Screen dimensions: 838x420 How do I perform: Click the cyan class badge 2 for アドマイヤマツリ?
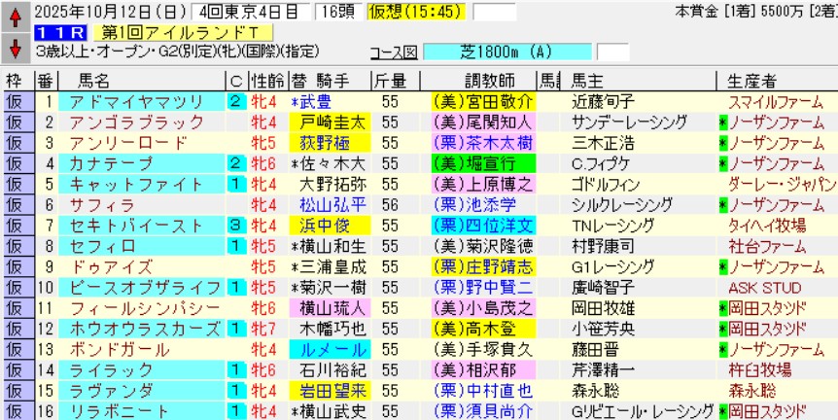pos(236,102)
